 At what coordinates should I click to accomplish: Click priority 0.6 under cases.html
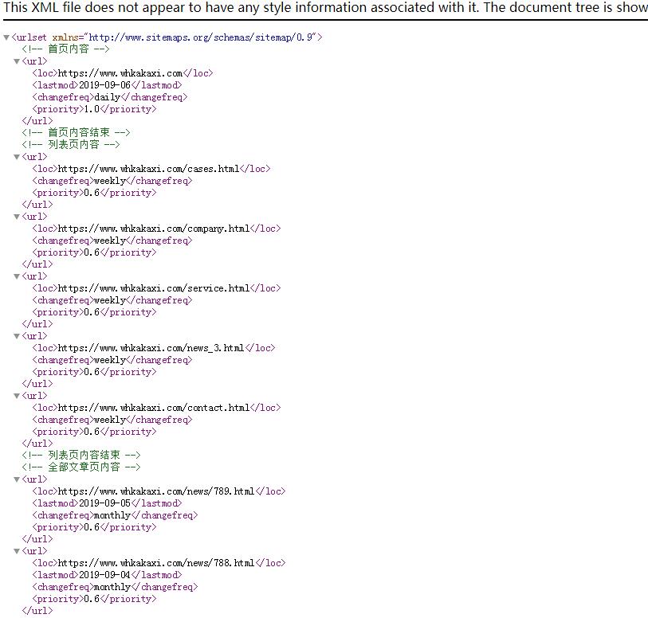pyautogui.click(x=92, y=193)
